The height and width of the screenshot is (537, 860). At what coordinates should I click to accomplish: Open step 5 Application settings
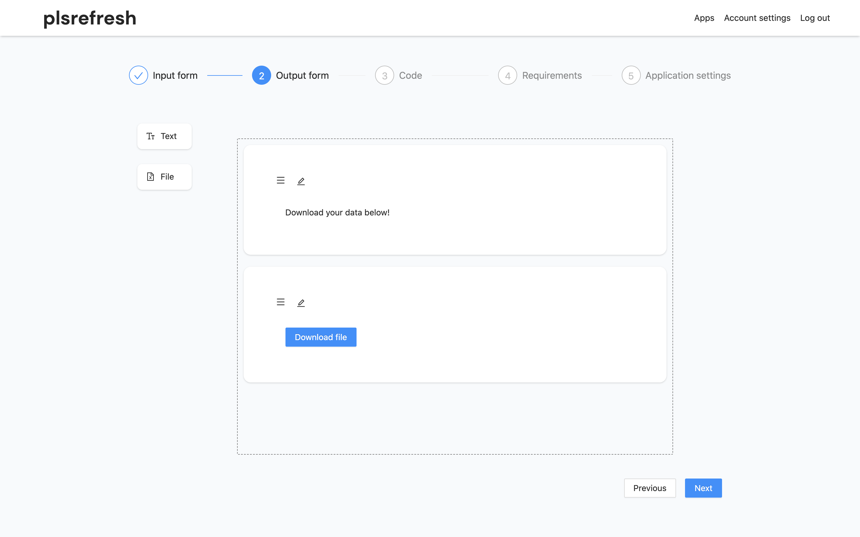click(687, 75)
